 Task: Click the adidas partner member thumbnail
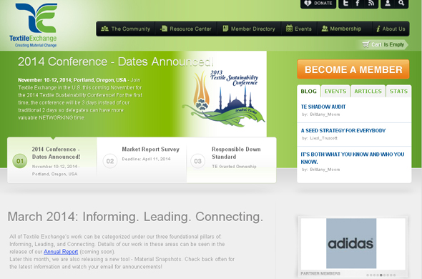coord(351,243)
